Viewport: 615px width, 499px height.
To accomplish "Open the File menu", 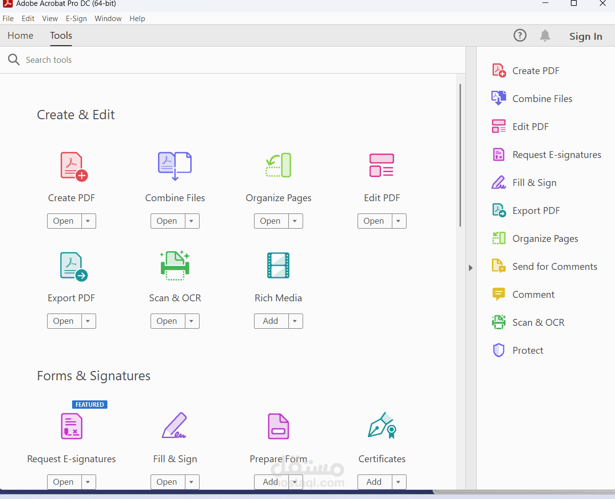I will point(8,19).
